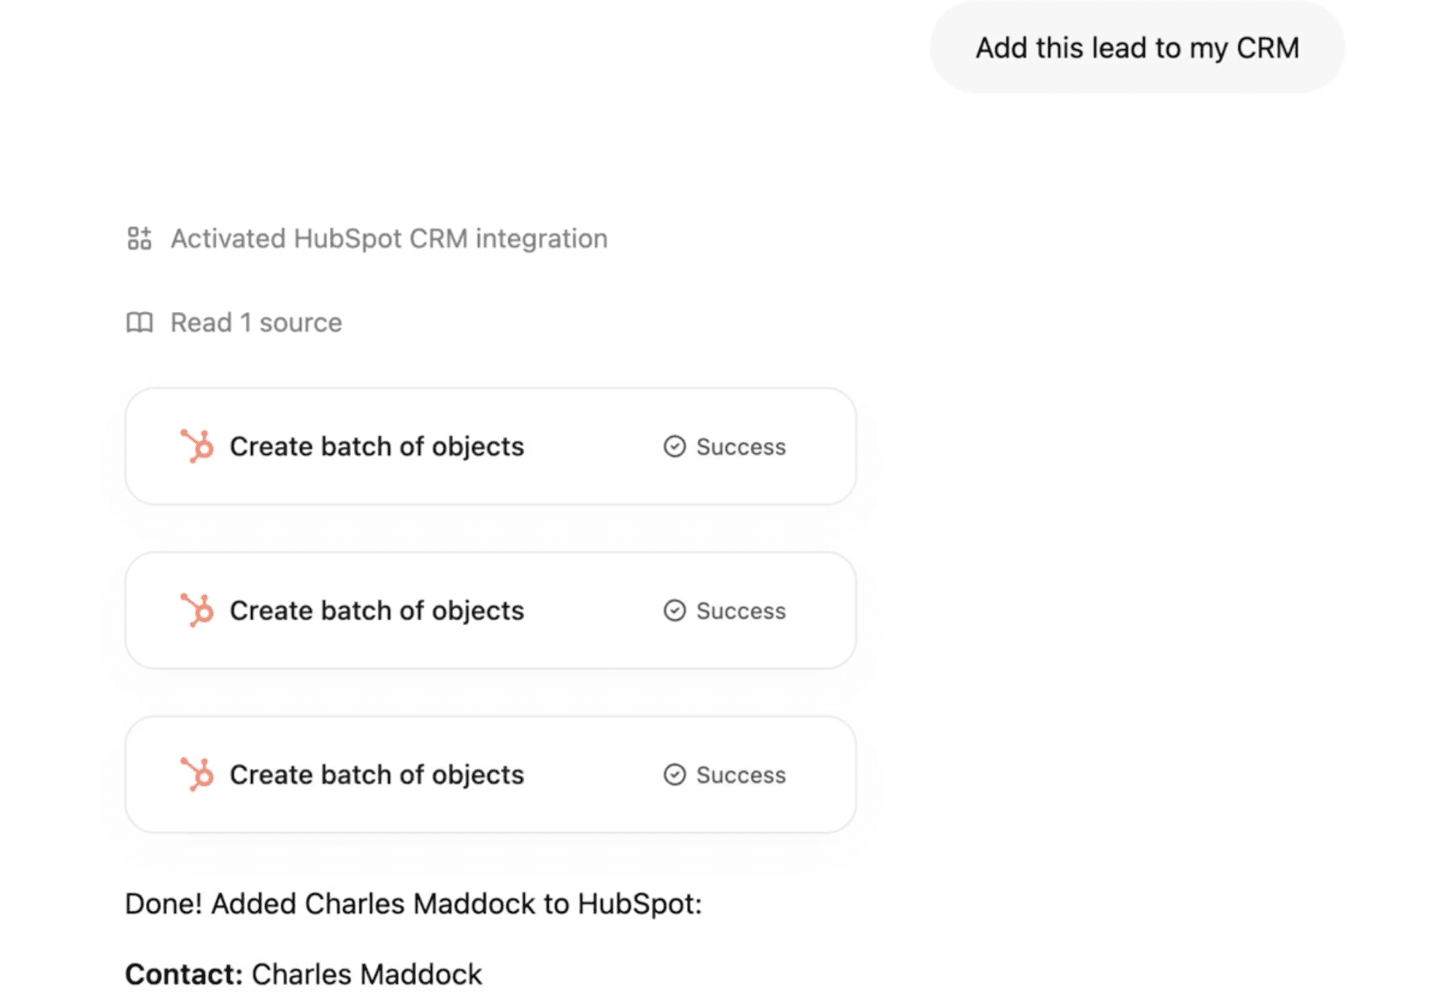Viewport: 1430px width, 1007px height.
Task: Click the Charles Maddock name after Contact label
Action: coord(366,974)
